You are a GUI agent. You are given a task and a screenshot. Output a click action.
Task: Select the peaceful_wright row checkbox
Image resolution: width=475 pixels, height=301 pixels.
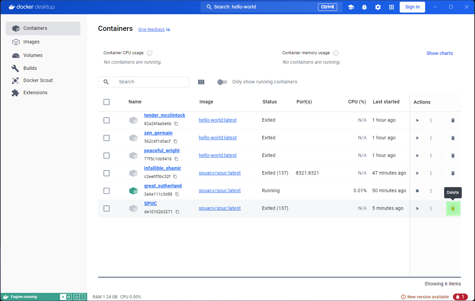[x=107, y=156]
